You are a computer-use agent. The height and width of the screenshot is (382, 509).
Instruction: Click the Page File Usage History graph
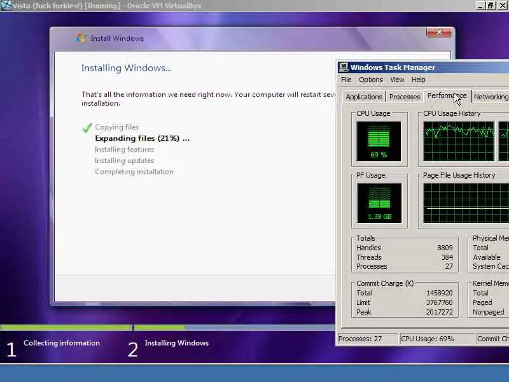466,203
